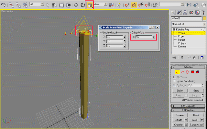
Task: Switch to the Hierarchy panel tab
Action: 185,13
